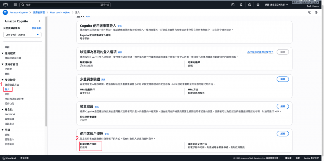Viewport: 324px width, 161px height.
Task: Click disabled 編輯 button for 以選擇為基礎的登入選項
Action: click(283, 52)
